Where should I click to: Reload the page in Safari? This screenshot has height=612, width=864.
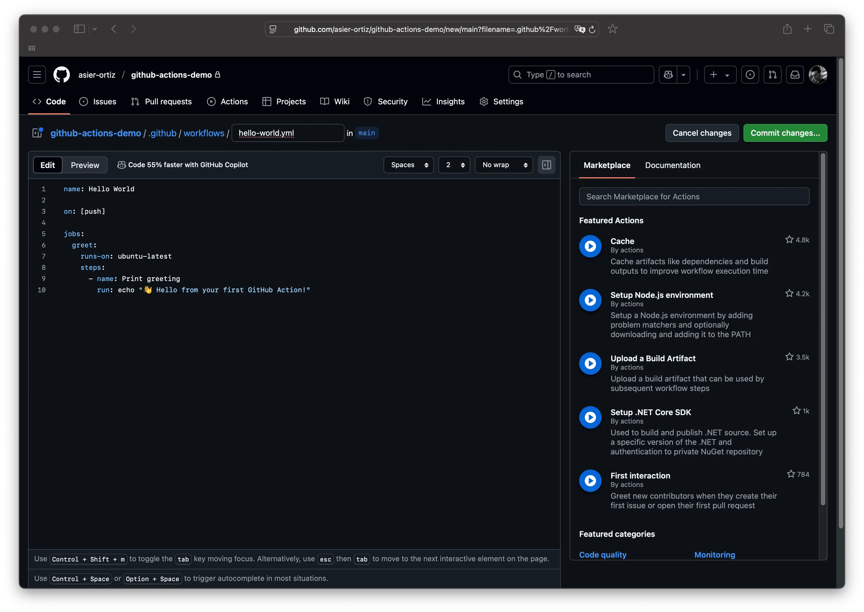coord(592,29)
